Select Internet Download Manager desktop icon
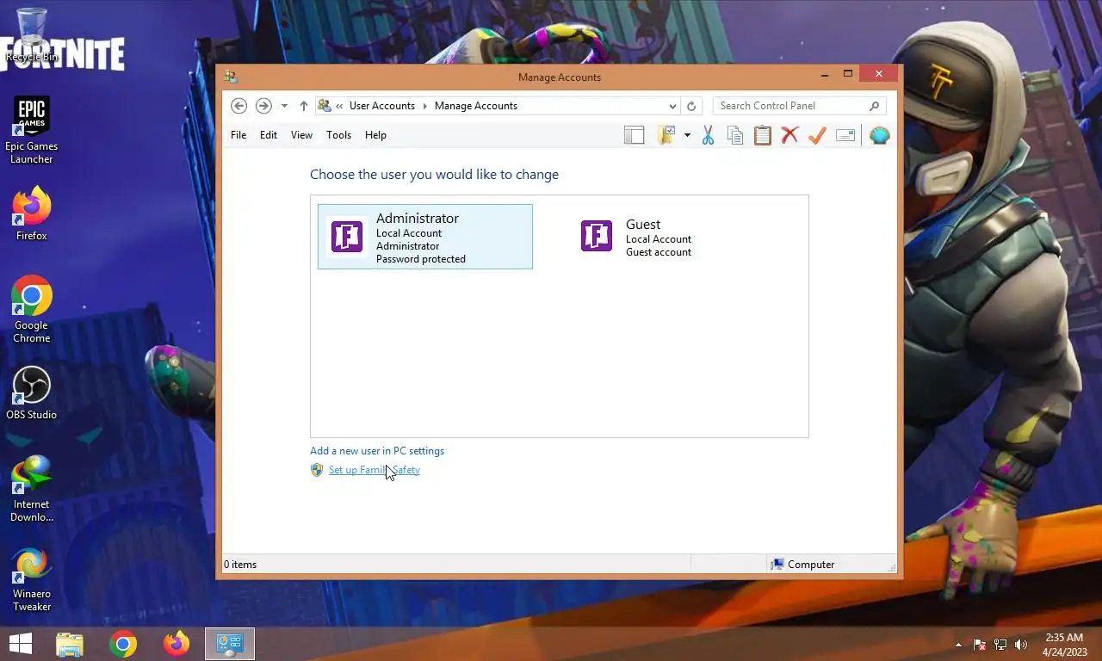1102x661 pixels. (x=32, y=489)
